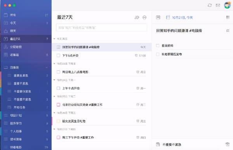Click the 明天 sidebar icon

[6, 31]
